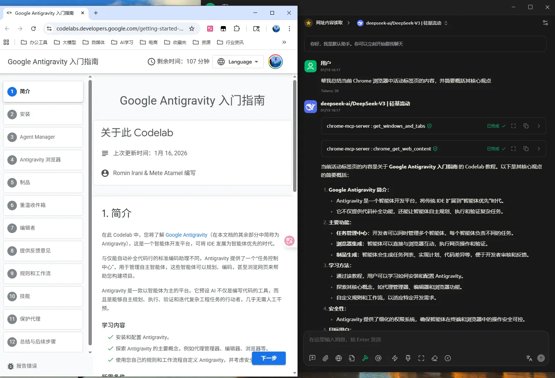Image resolution: width=555 pixels, height=378 pixels.
Task: Open the 大模型 bookmark folder
Action: coord(65,42)
